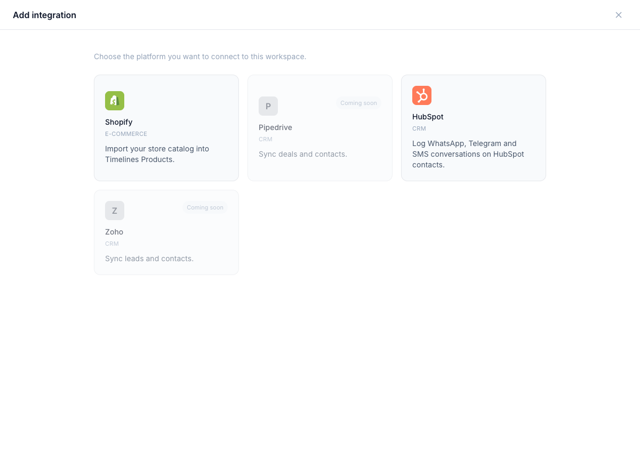This screenshot has width=640, height=460.
Task: Click the Zoho Z placeholder icon
Action: coord(115,211)
